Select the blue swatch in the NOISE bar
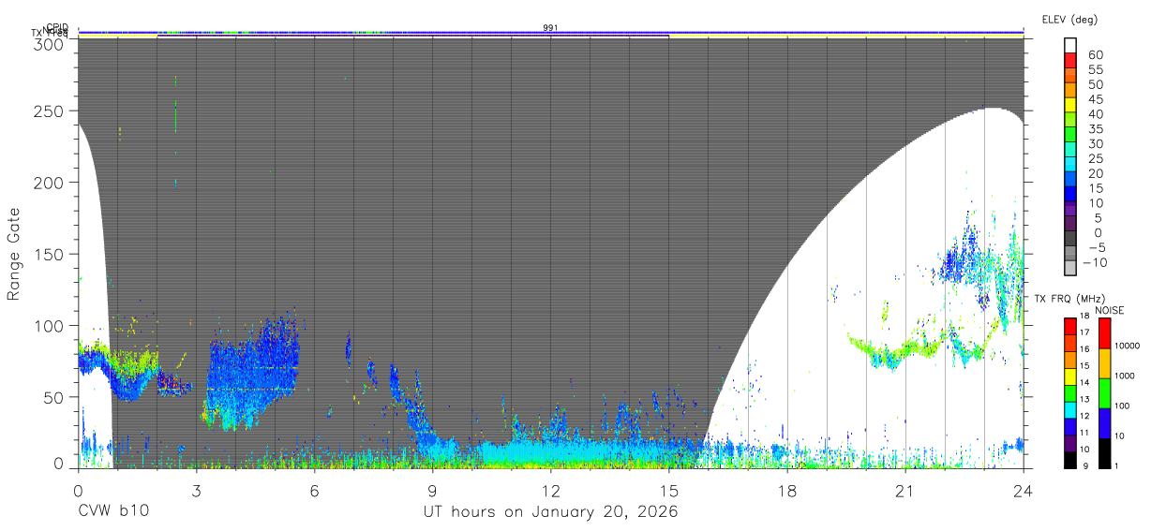The height and width of the screenshot is (531, 1151). (1104, 423)
